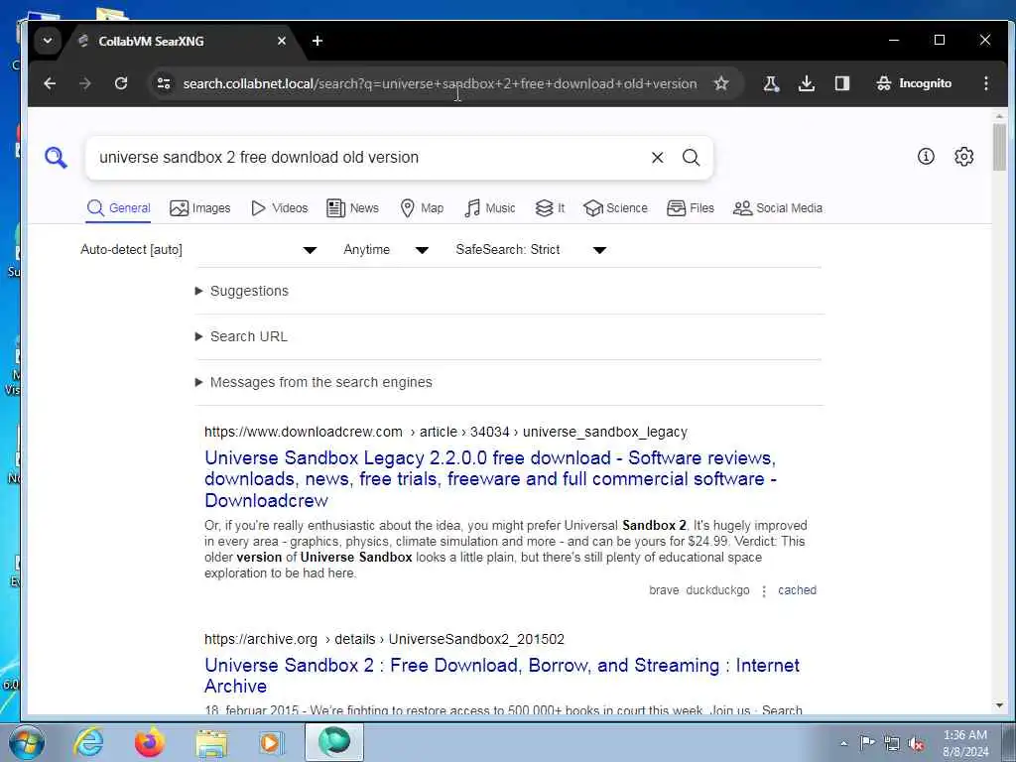Click the SearXNG magnifier logo
1016x762 pixels.
[x=56, y=158]
